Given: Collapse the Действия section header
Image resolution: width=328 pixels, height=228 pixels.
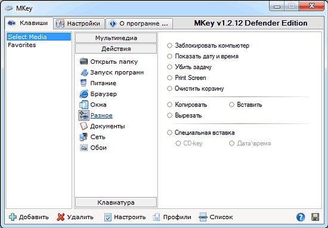Looking at the screenshot, I should [116, 49].
